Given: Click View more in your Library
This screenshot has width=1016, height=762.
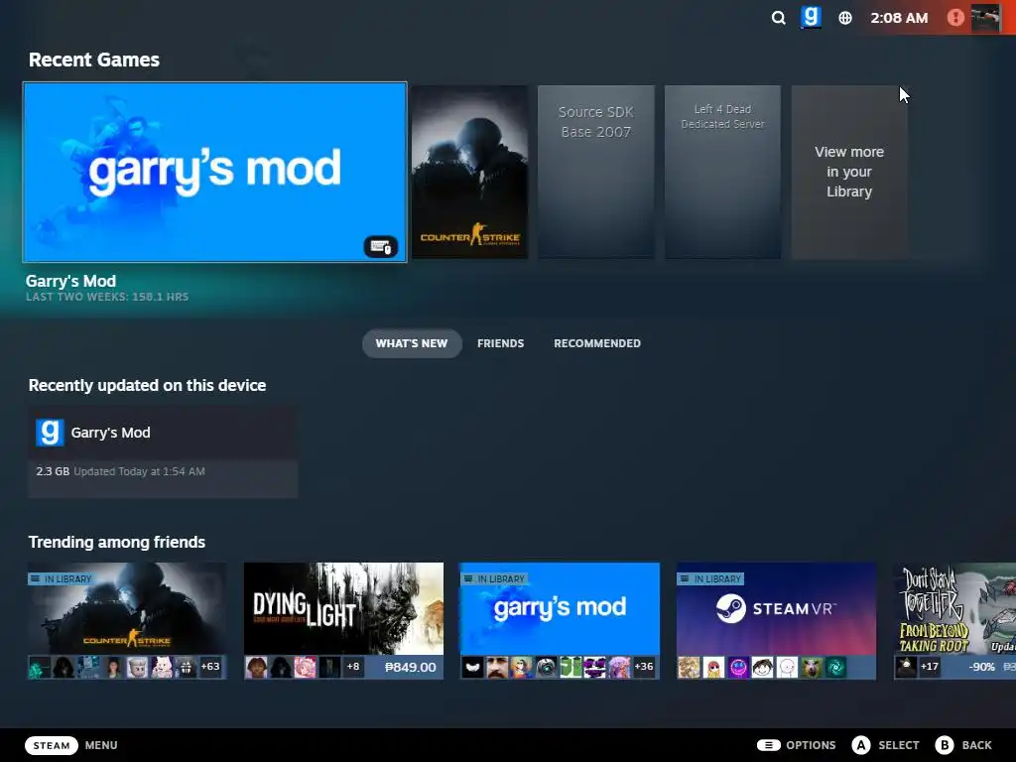Looking at the screenshot, I should [x=849, y=173].
